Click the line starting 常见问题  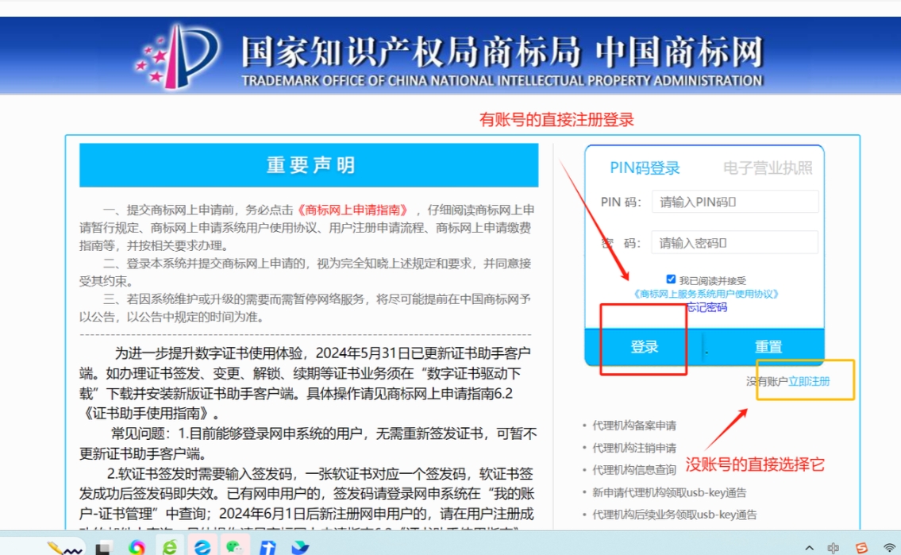[308, 444]
